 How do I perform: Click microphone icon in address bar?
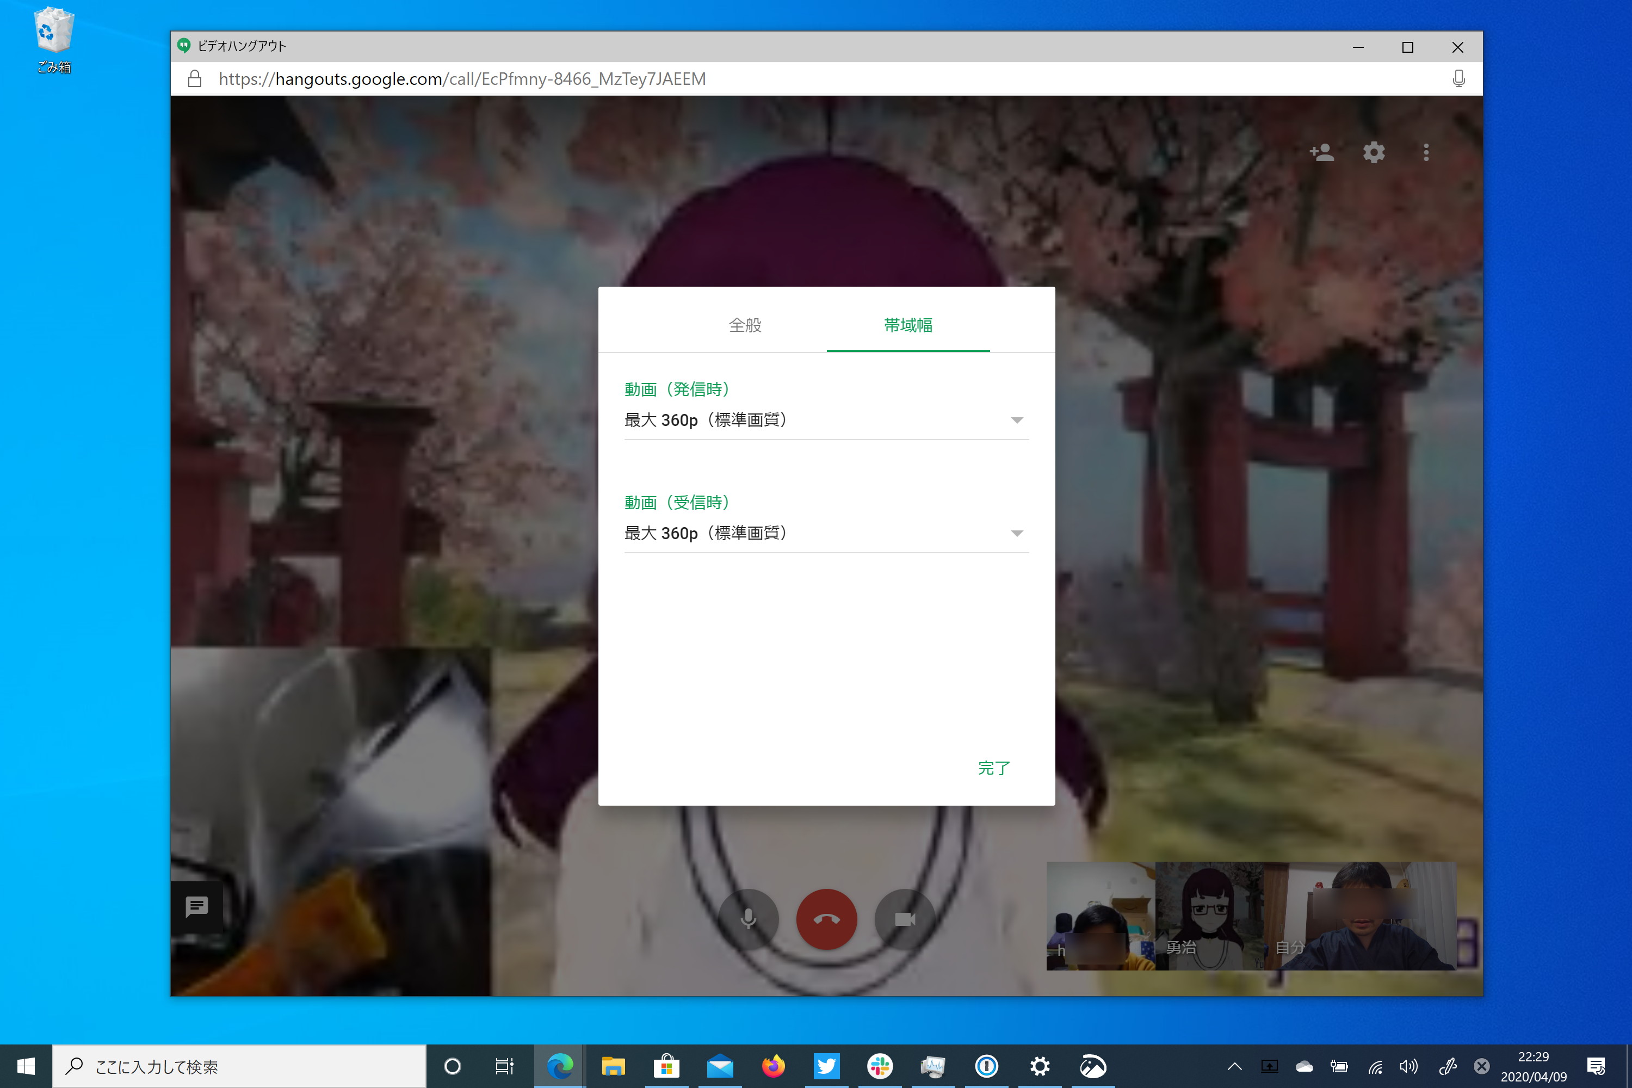(1458, 79)
